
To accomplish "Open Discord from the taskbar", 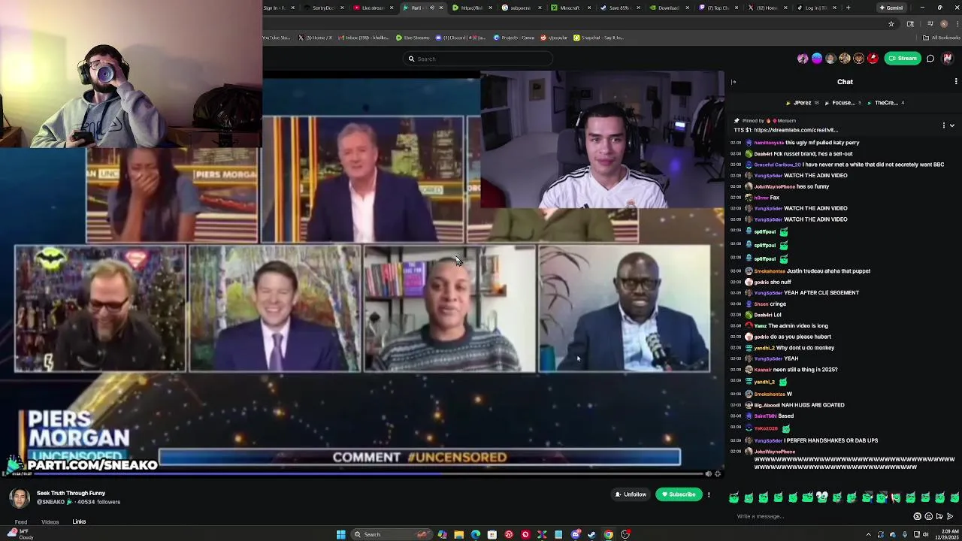I will 576,534.
